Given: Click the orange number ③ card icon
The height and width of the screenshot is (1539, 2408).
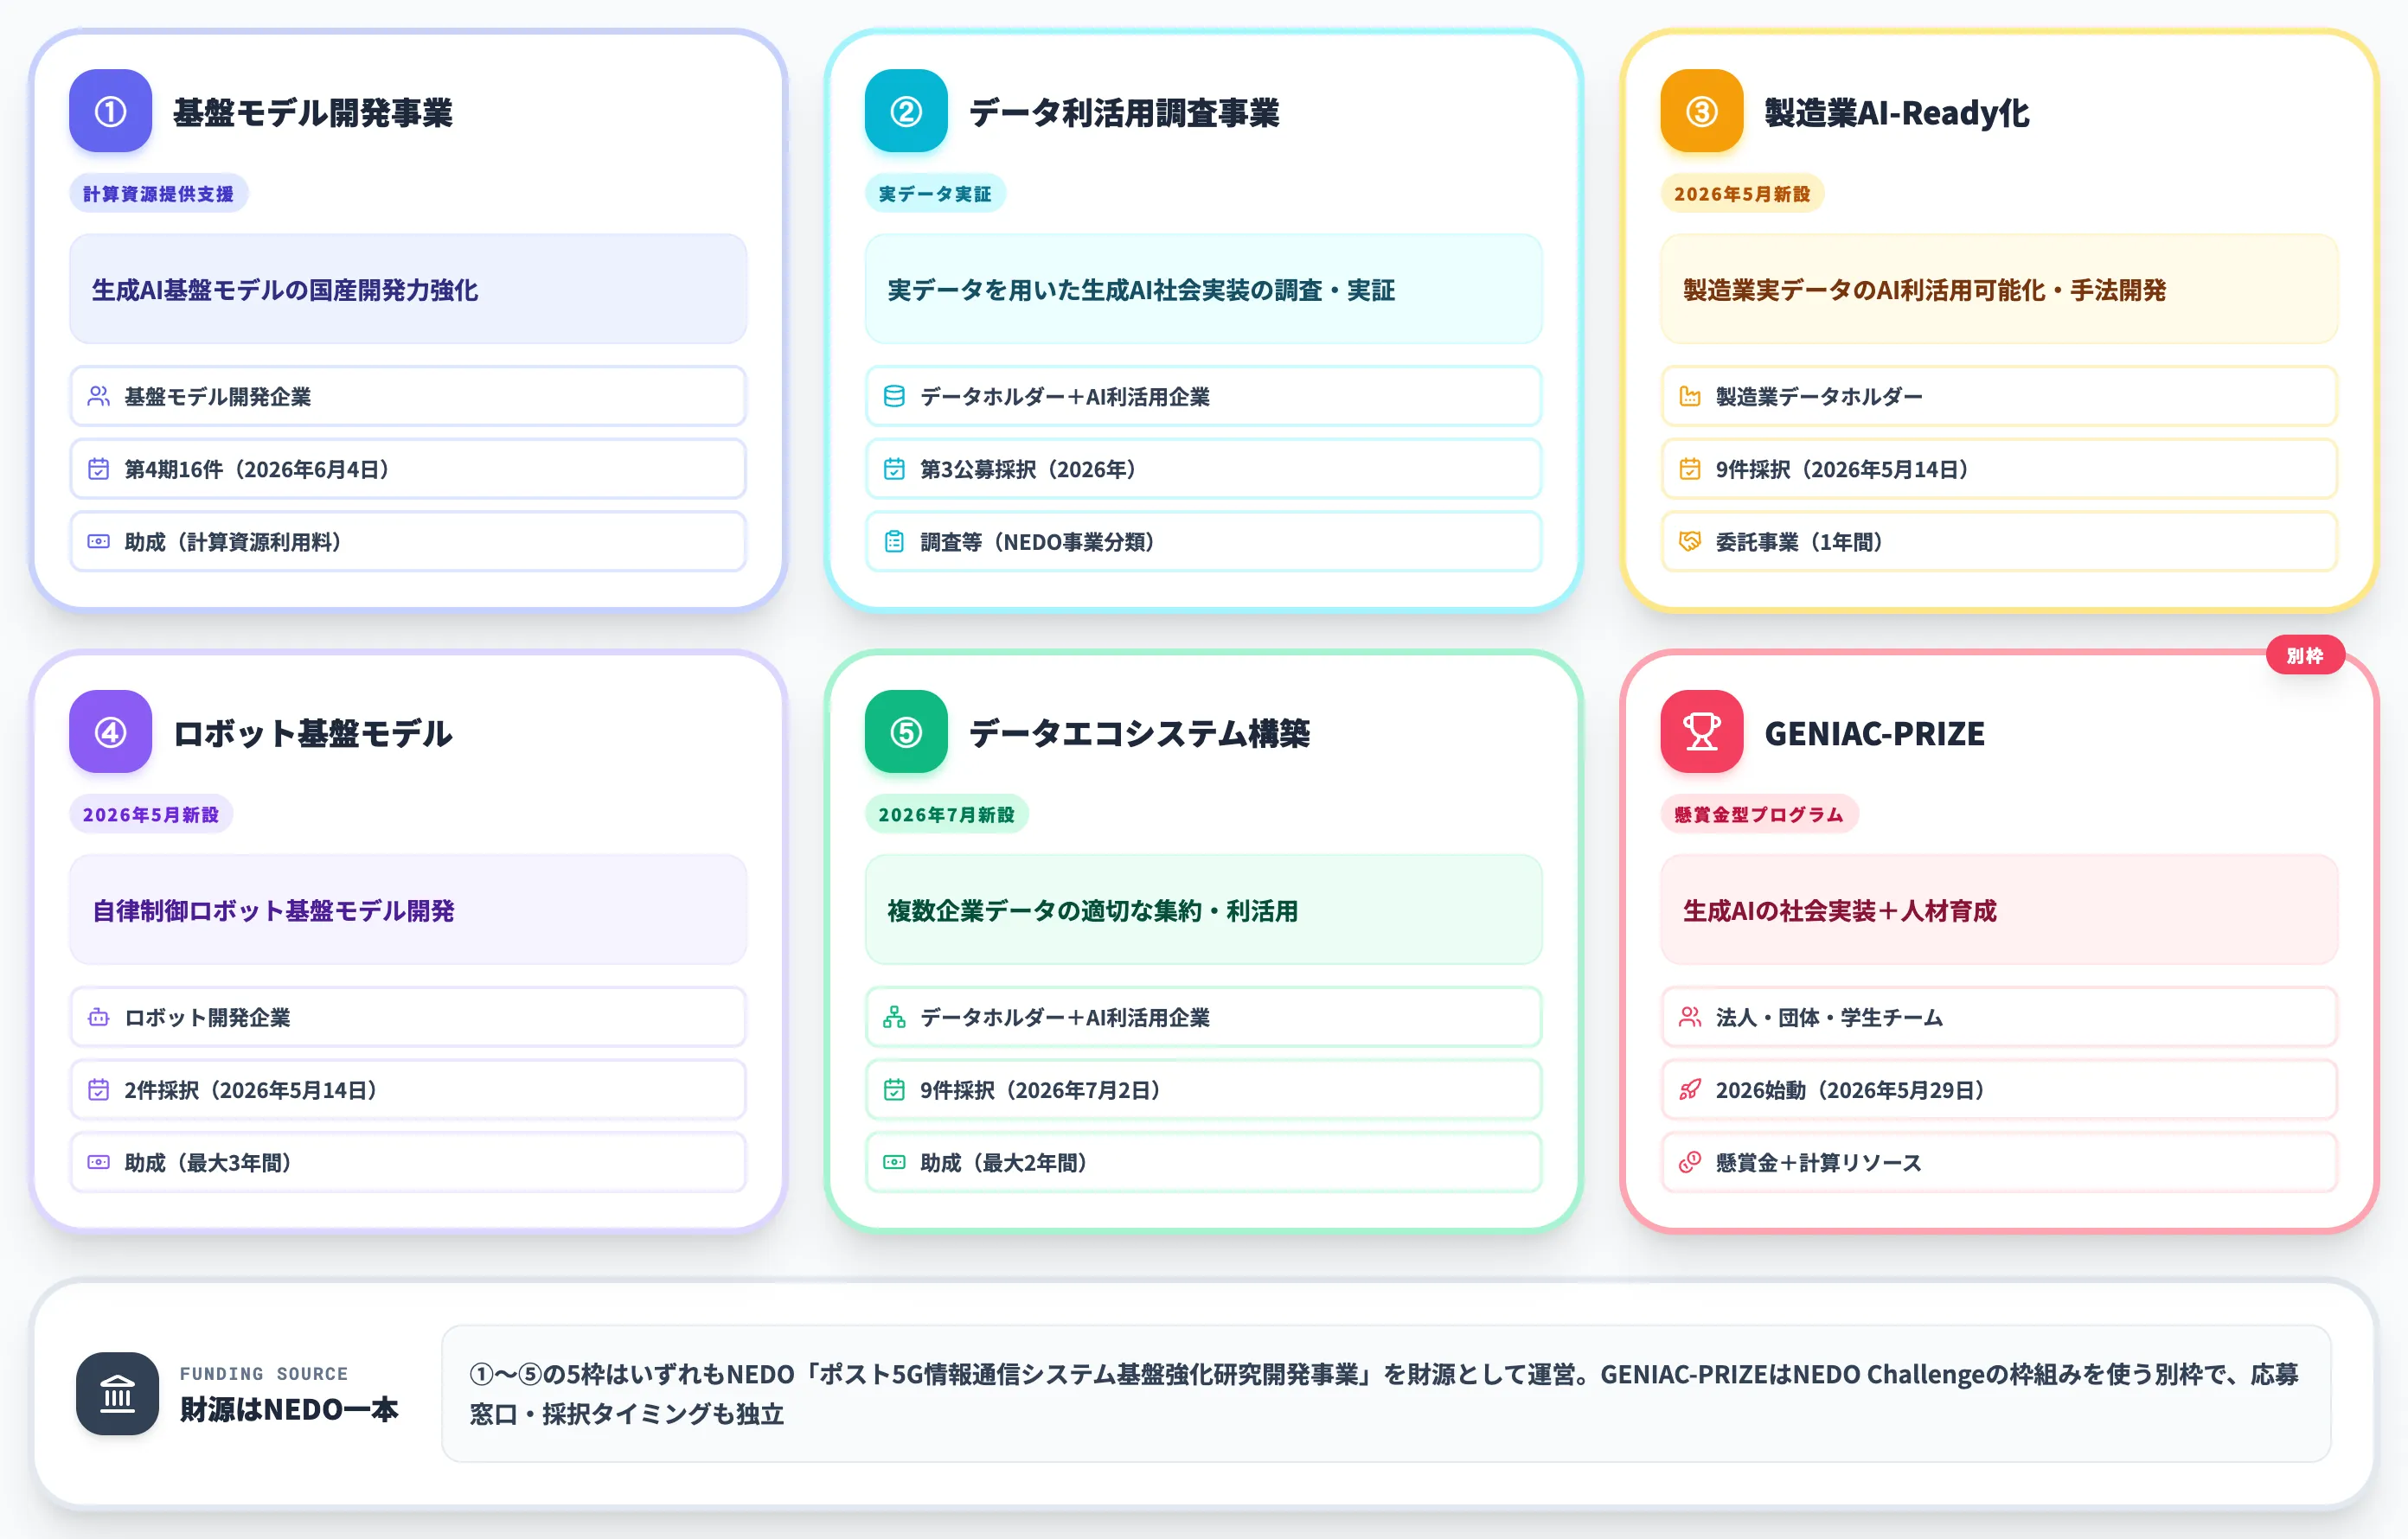Looking at the screenshot, I should (1702, 111).
